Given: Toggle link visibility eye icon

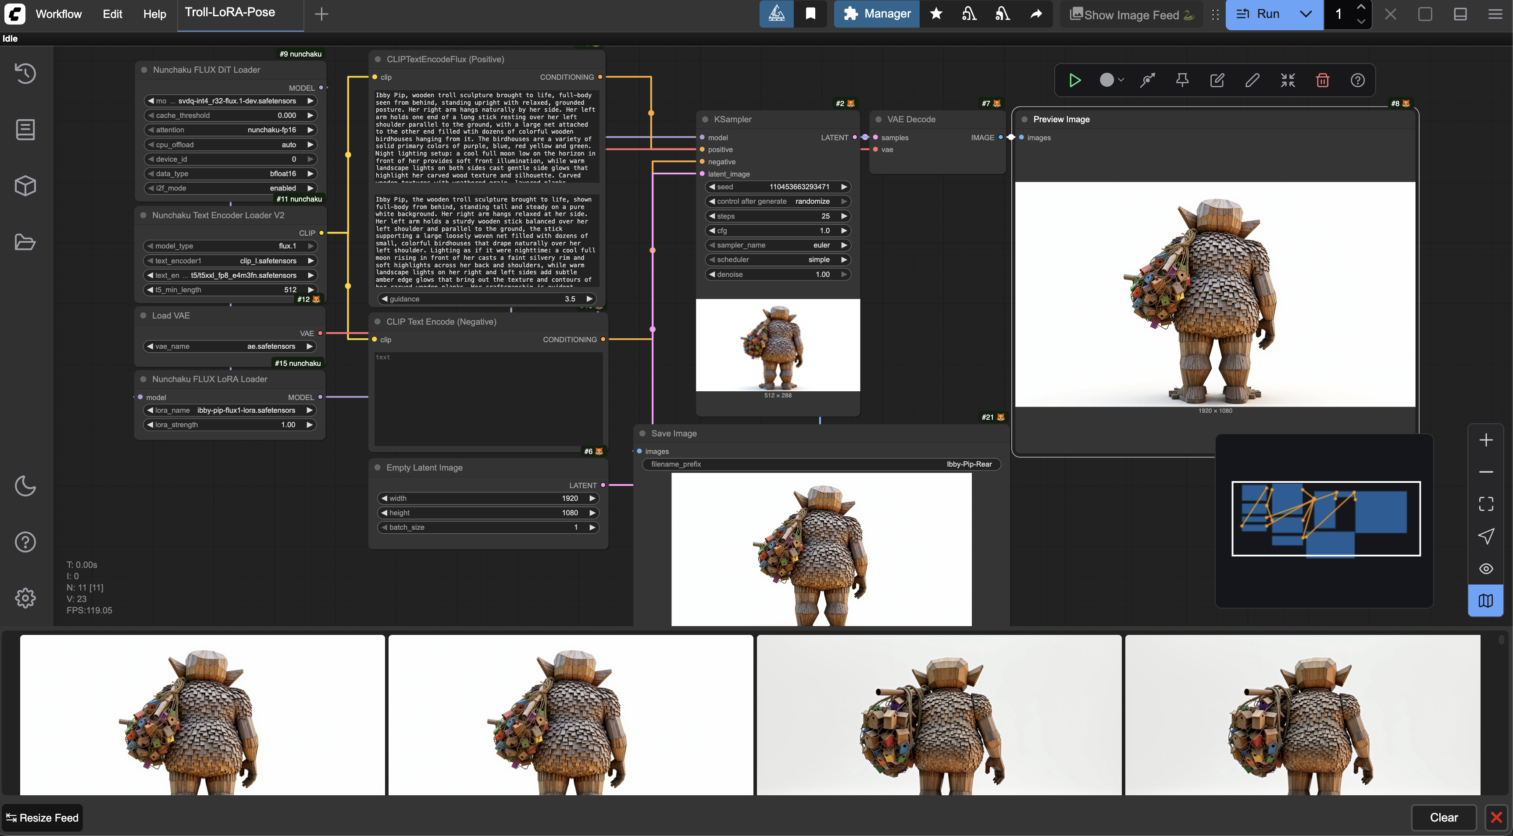Looking at the screenshot, I should [x=1486, y=568].
